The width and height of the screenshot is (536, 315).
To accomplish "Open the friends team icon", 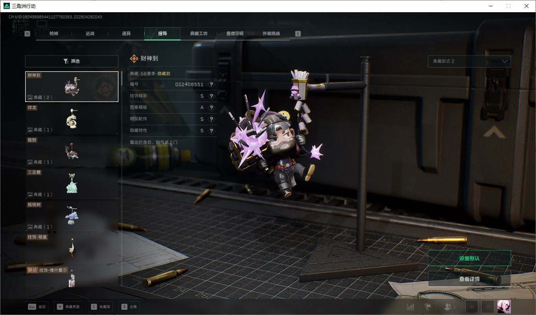I will coord(449,307).
